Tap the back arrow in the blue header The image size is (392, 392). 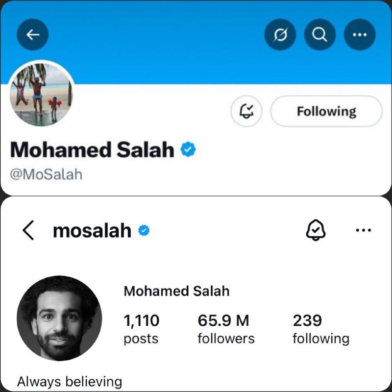(x=33, y=35)
